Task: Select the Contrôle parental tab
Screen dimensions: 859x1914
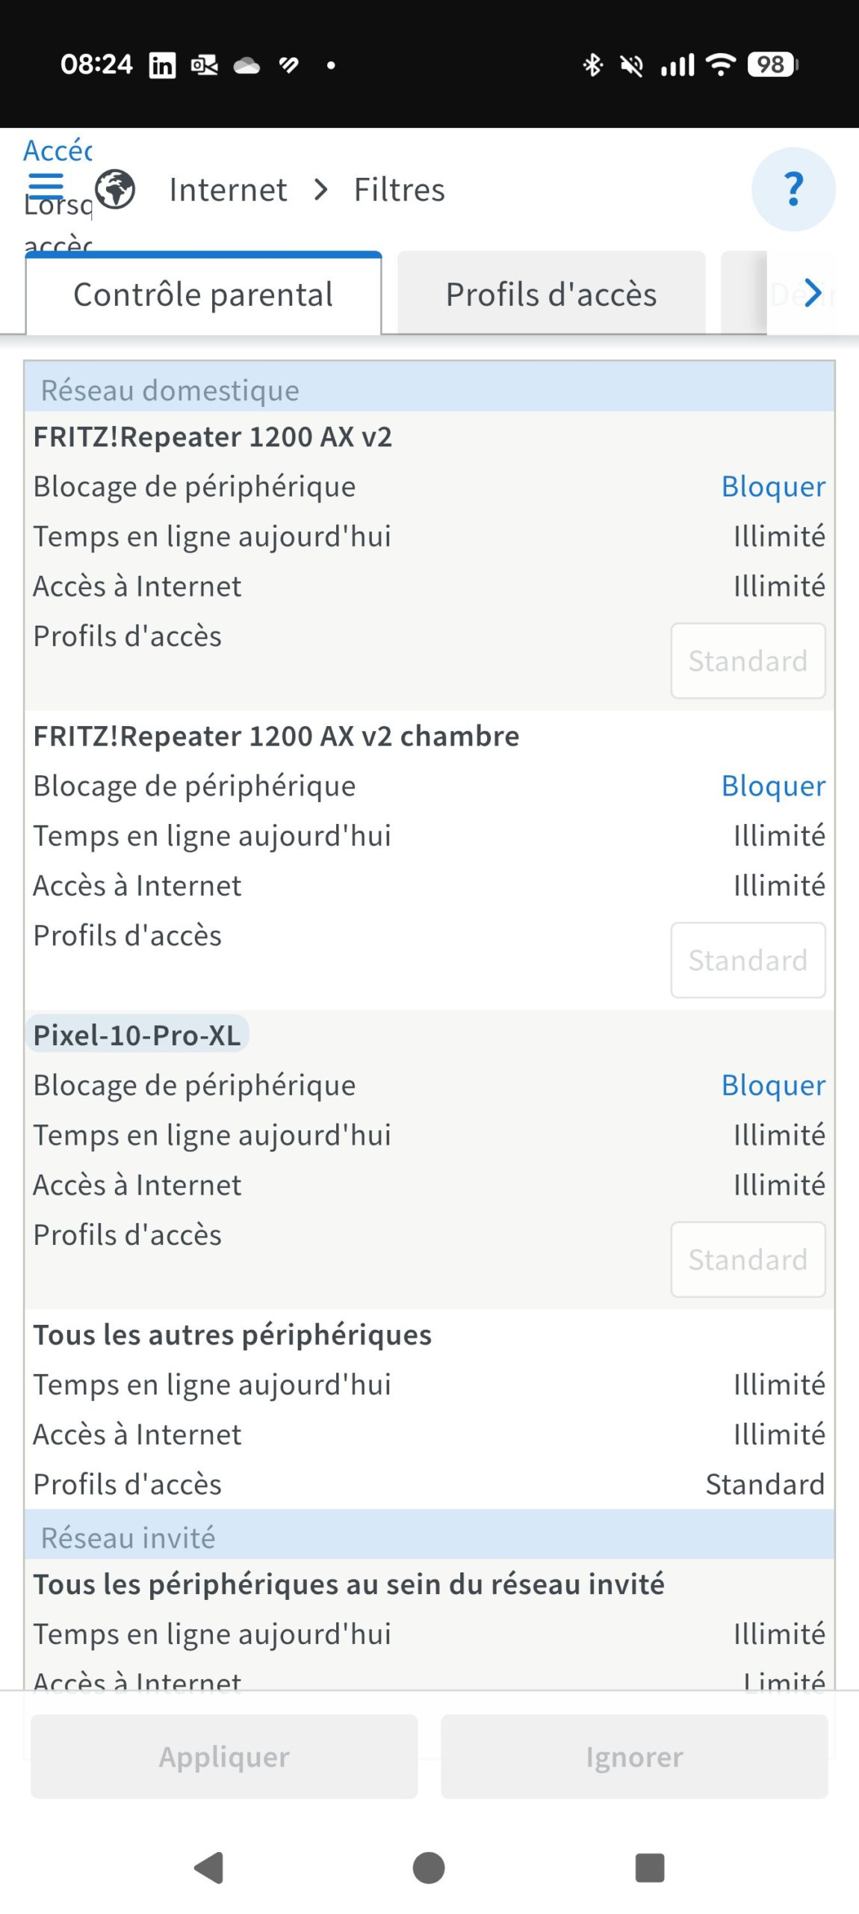Action: tap(203, 295)
